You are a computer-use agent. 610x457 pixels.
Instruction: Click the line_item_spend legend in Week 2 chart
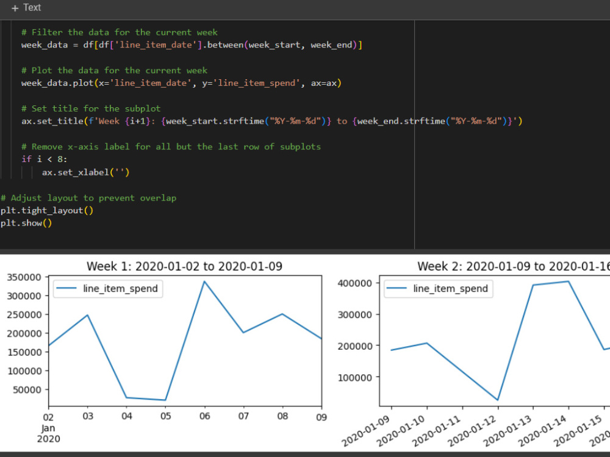tap(438, 288)
